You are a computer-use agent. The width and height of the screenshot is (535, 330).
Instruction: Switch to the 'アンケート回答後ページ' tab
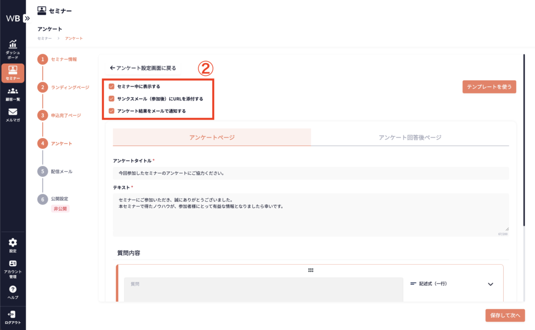(x=410, y=137)
